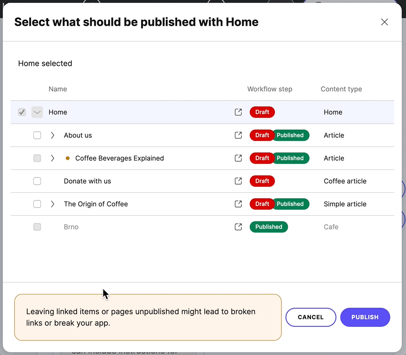
Task: Click the Workflow step column header
Action: click(x=270, y=89)
